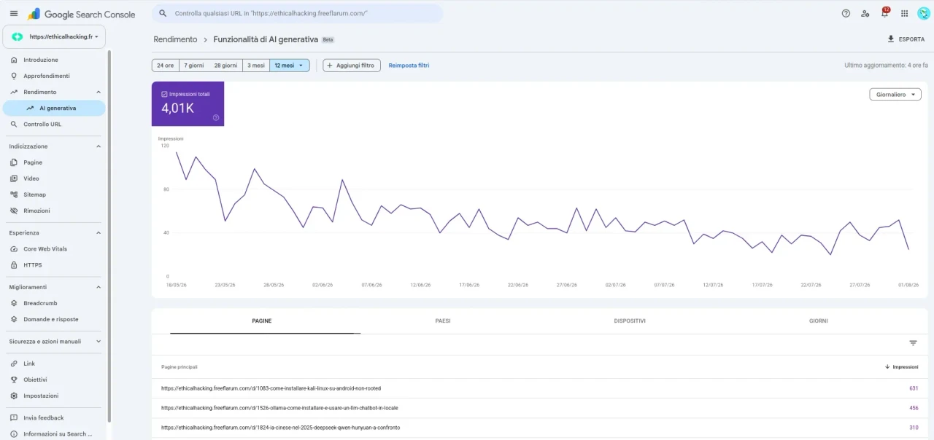Switch to the PAGINE tab
934x440 pixels.
[x=262, y=321]
